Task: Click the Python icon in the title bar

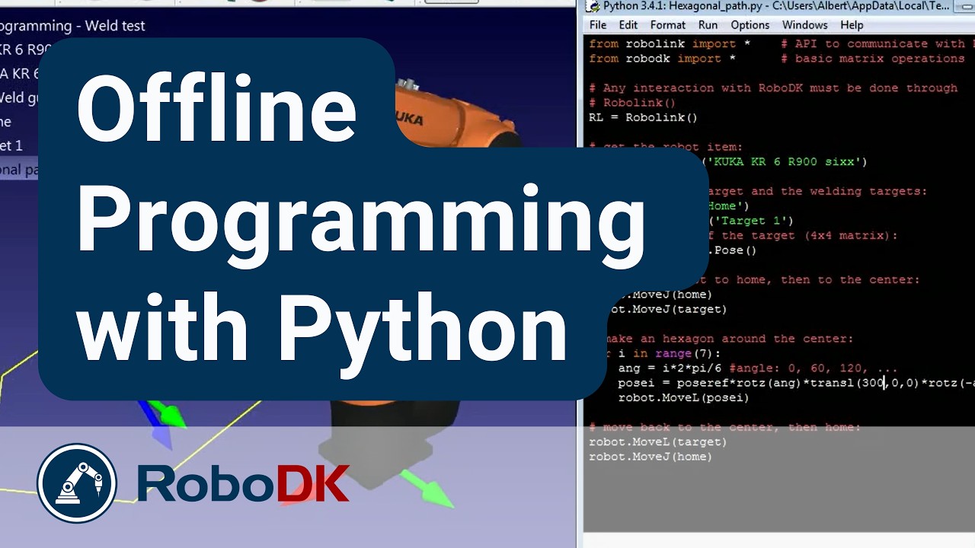Action: 592,6
